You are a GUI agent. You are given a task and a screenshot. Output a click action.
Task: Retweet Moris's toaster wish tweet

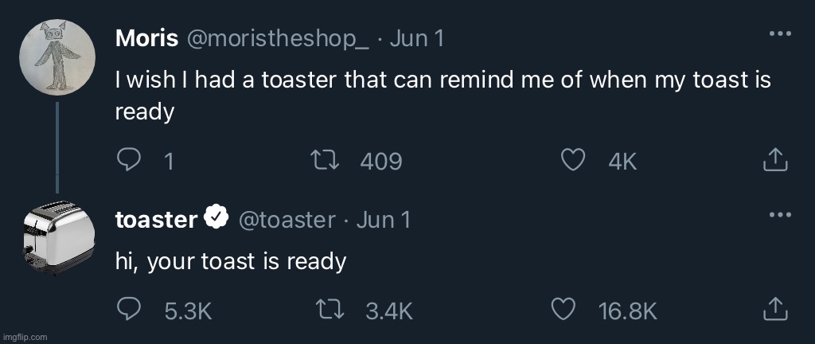click(x=325, y=161)
